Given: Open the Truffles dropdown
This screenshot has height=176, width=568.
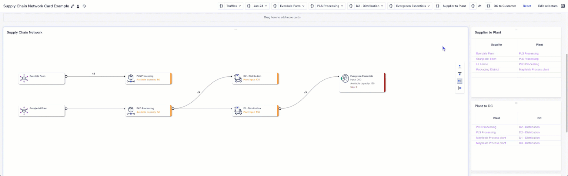Looking at the screenshot, I should (x=234, y=6).
